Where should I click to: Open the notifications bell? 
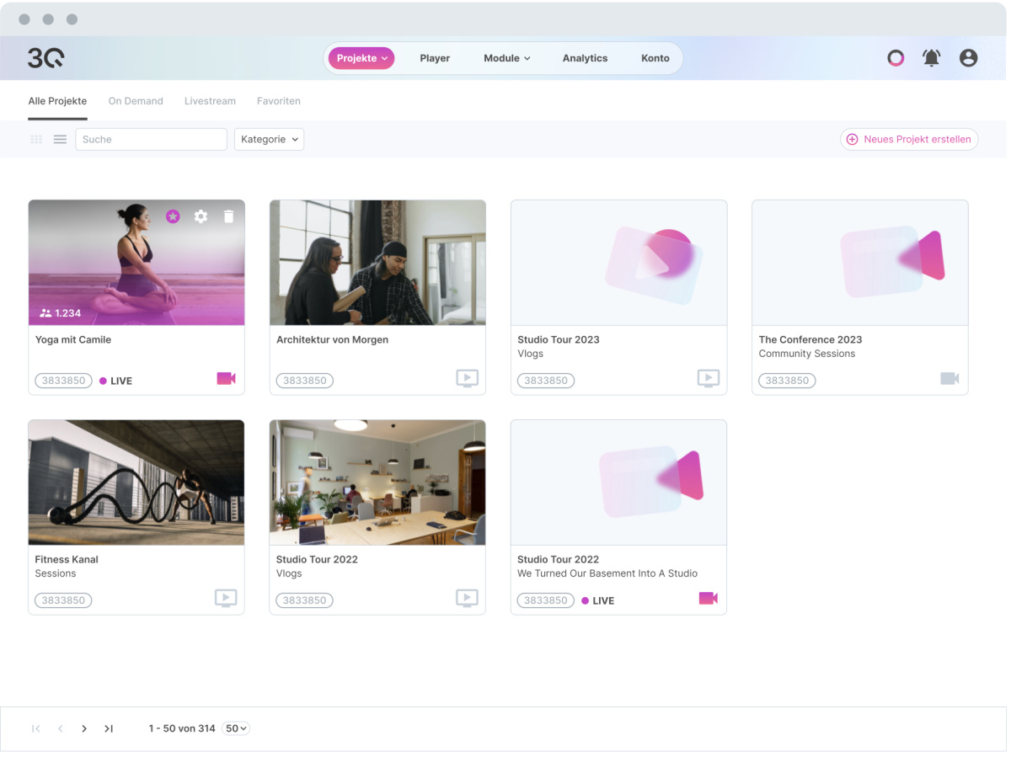pos(931,58)
